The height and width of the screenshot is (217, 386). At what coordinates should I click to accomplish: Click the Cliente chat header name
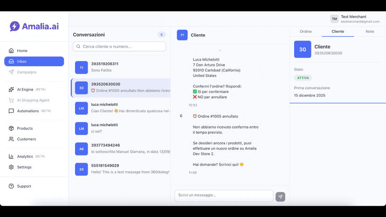point(198,35)
